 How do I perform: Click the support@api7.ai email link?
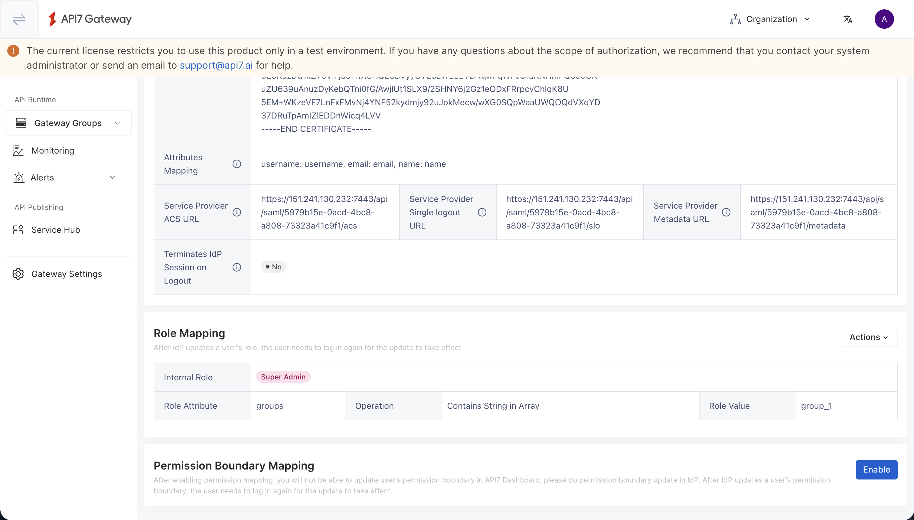[x=216, y=65]
